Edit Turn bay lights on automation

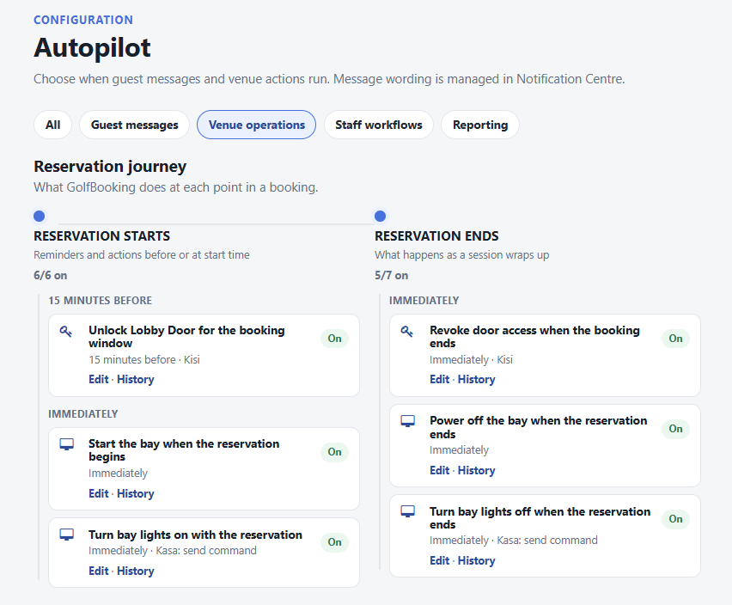click(99, 571)
